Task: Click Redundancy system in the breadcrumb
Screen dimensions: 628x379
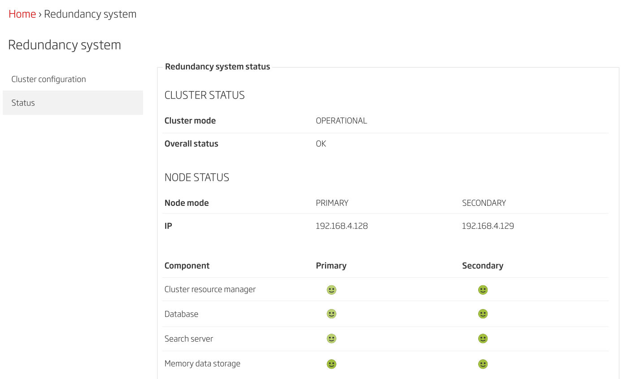Action: tap(90, 14)
